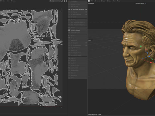The image size is (155, 116).
Task: Open options gear for UV Rectangularize
Action: coord(86,45)
